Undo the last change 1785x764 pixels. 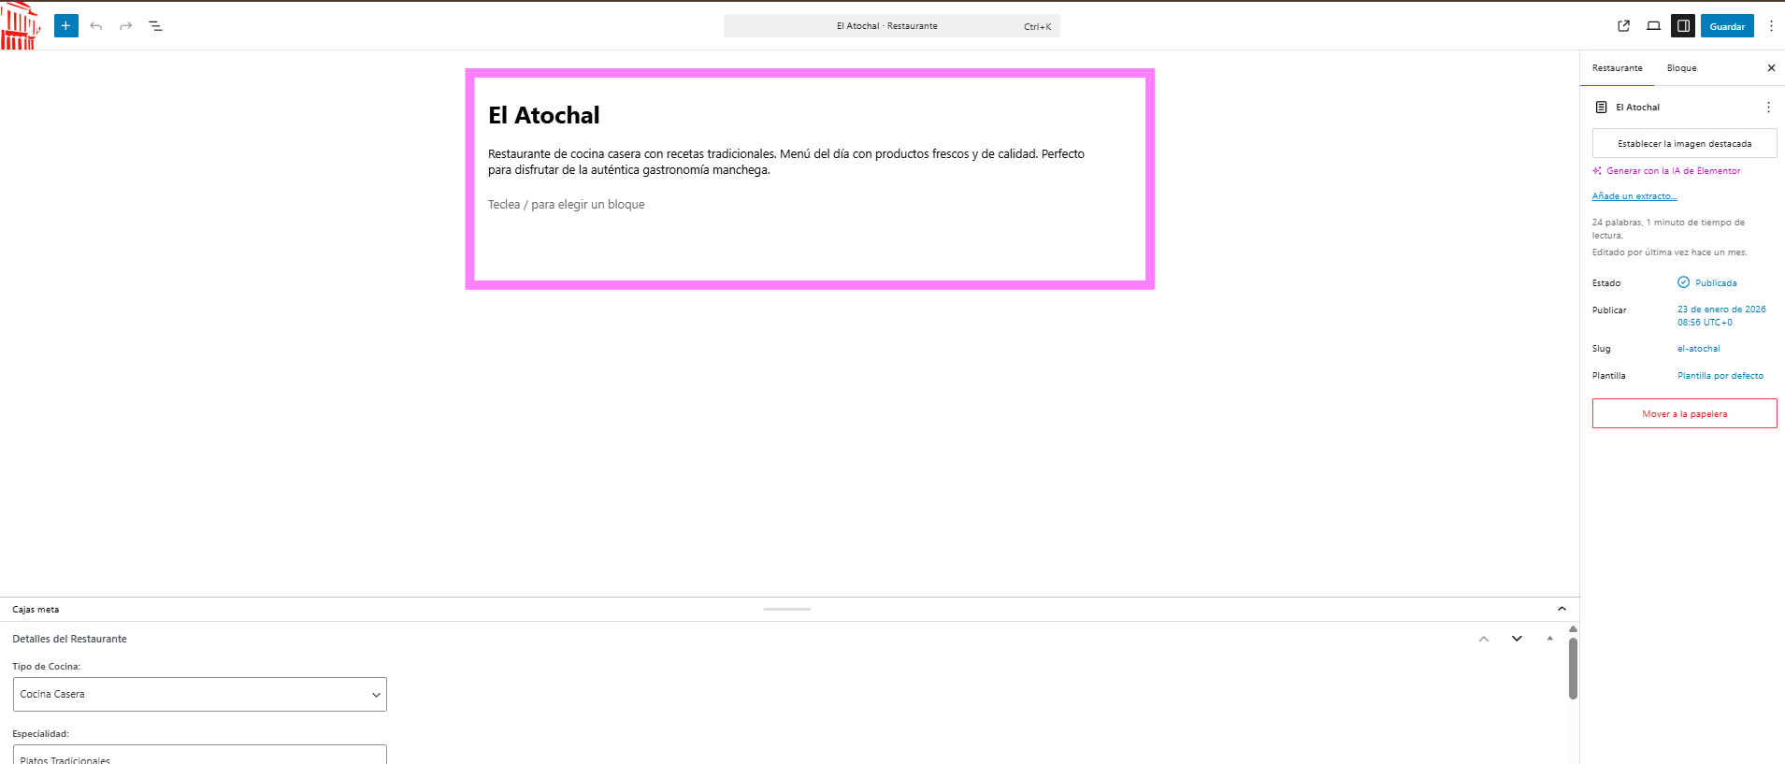click(x=96, y=26)
